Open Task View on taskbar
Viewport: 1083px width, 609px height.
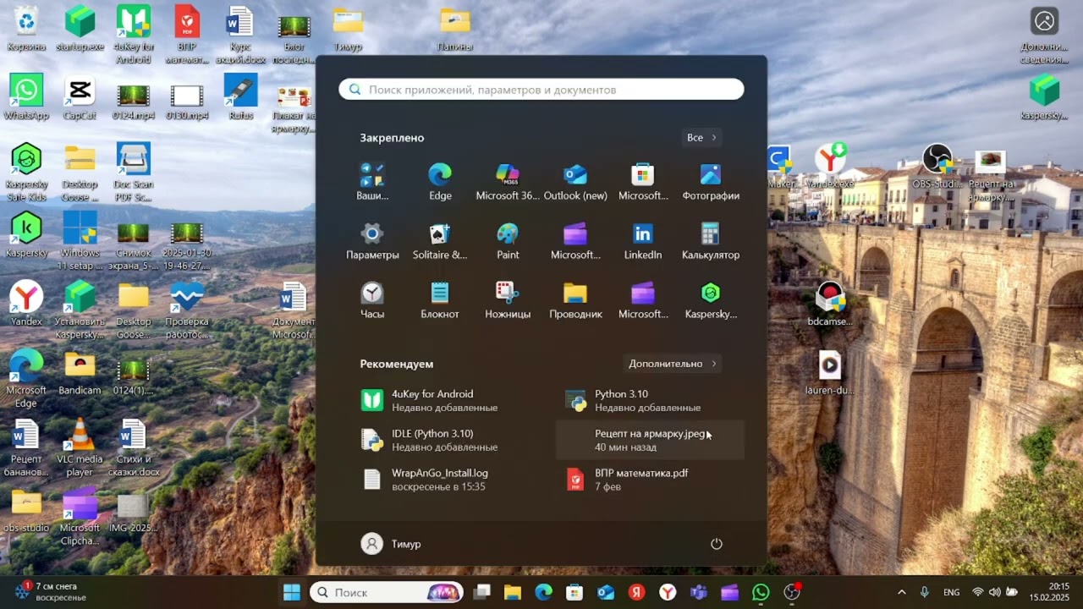(481, 592)
